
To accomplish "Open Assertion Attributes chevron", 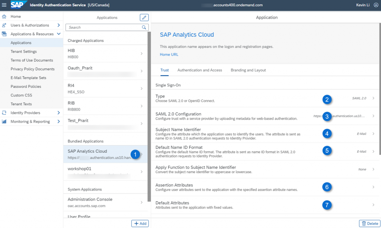I will pos(373,187).
